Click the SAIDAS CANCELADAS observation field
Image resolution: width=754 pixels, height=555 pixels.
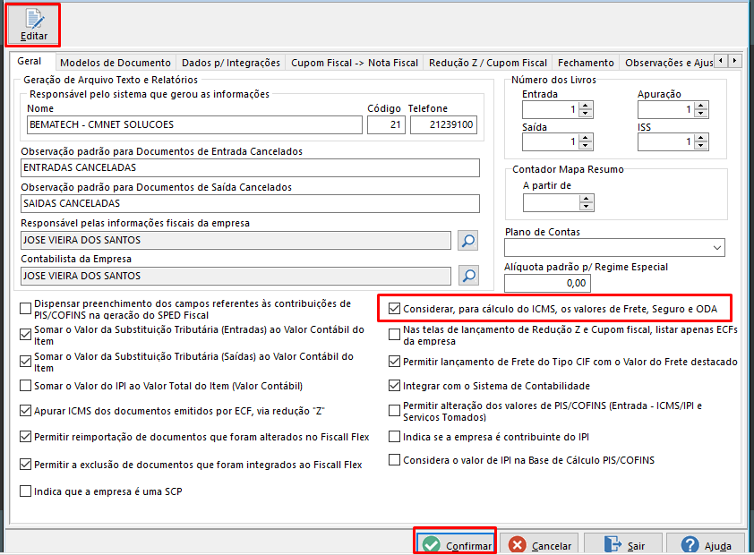point(250,203)
